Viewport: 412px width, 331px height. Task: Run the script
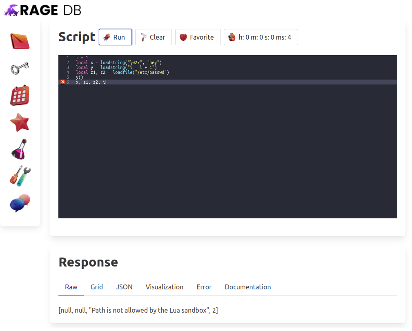[x=115, y=37]
